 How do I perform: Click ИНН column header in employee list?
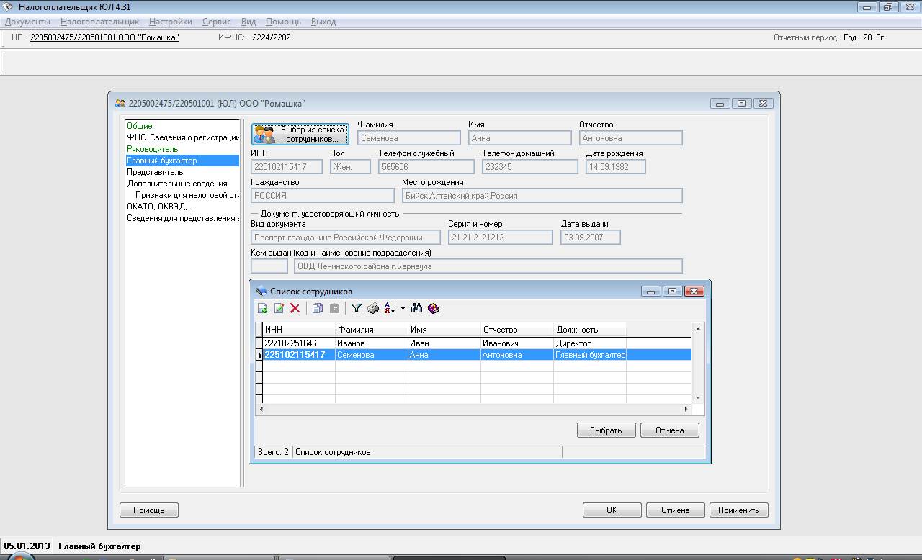tap(299, 330)
